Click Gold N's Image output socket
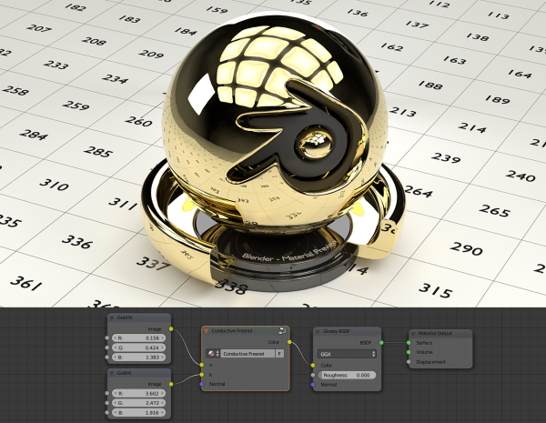The height and width of the screenshot is (423, 546). click(x=171, y=328)
